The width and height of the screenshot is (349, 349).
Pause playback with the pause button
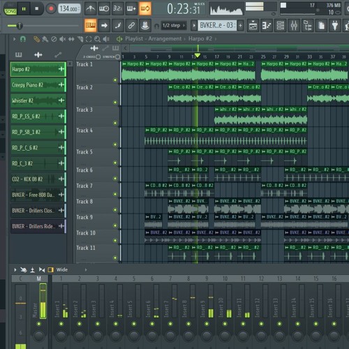click(x=24, y=9)
